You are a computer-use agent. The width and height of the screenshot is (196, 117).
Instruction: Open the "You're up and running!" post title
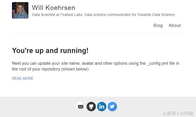pyautogui.click(x=50, y=51)
